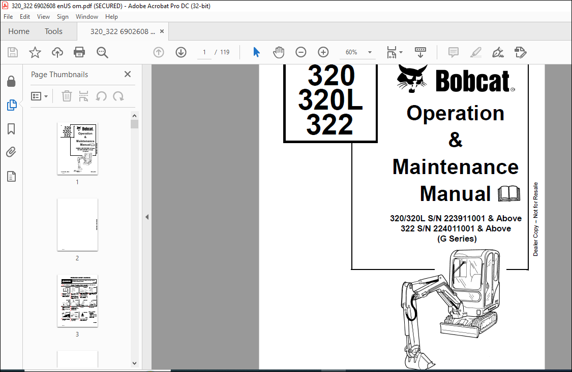The width and height of the screenshot is (572, 372).
Task: Add a comment sticky note
Action: pos(453,52)
